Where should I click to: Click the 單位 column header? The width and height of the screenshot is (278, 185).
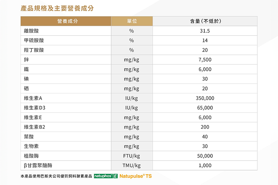click(x=132, y=21)
